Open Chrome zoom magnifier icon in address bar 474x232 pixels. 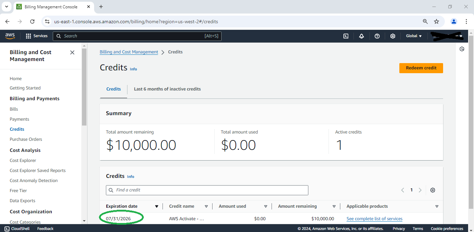click(425, 22)
